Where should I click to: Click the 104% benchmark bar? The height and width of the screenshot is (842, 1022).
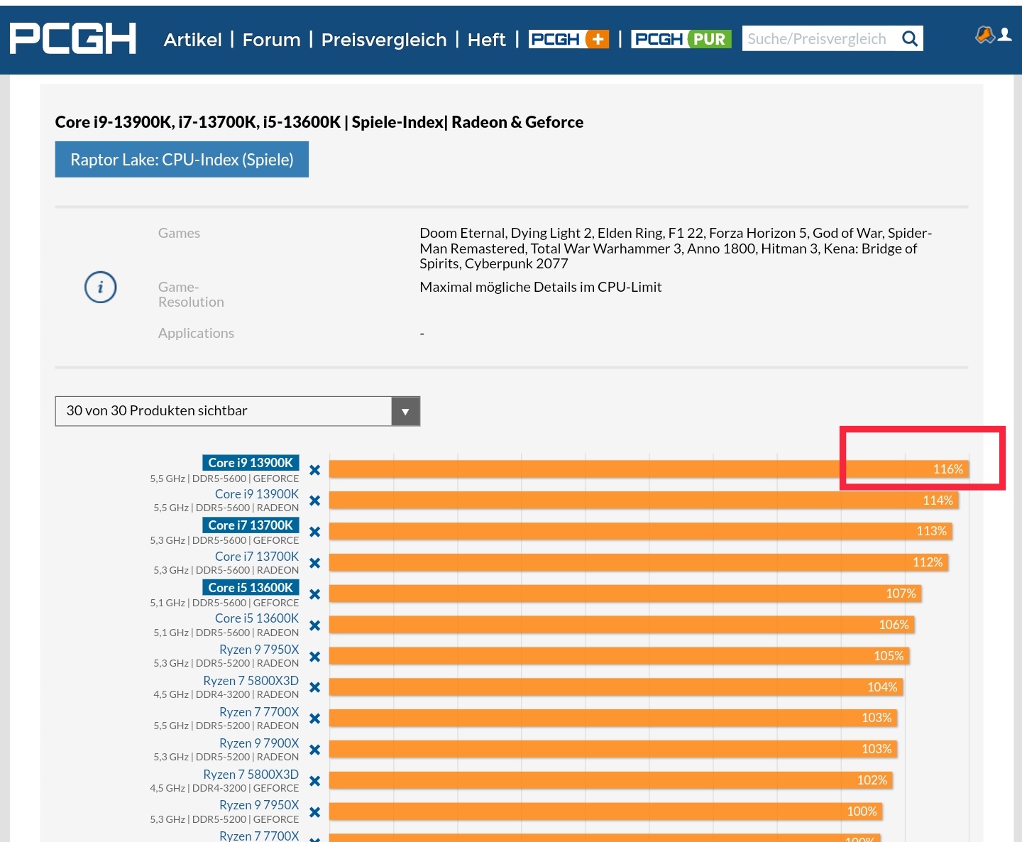616,687
